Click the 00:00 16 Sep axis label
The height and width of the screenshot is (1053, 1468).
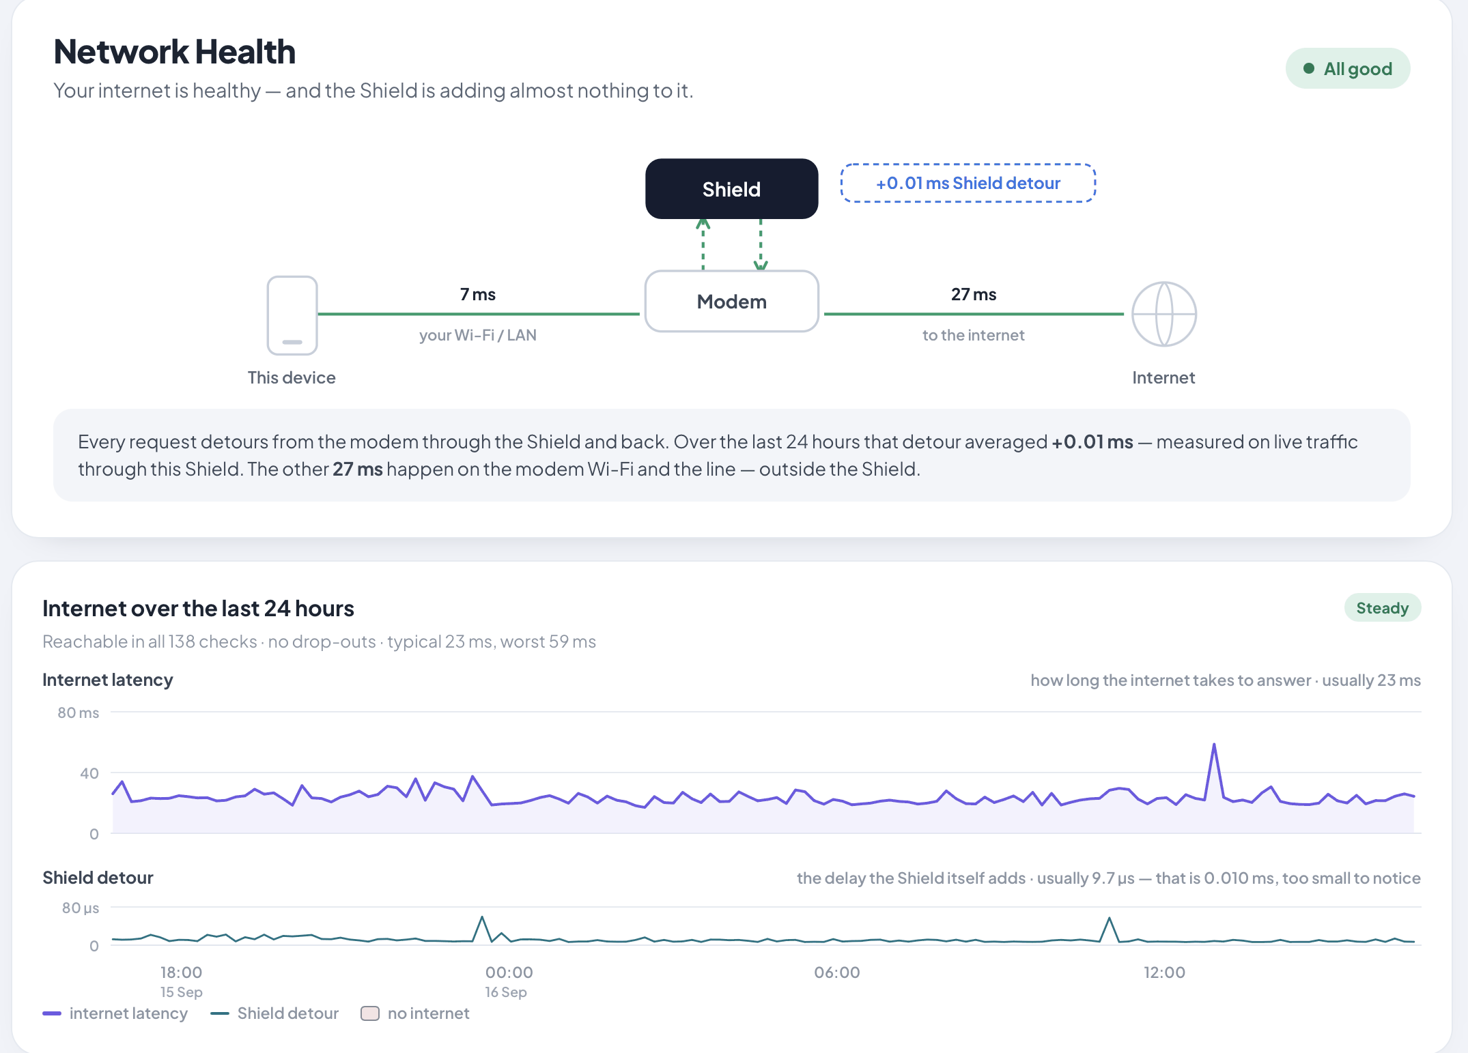[x=509, y=981]
